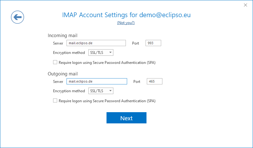The width and height of the screenshot is (253, 148).
Task: Go back using the left arrow icon
Action: (17, 17)
